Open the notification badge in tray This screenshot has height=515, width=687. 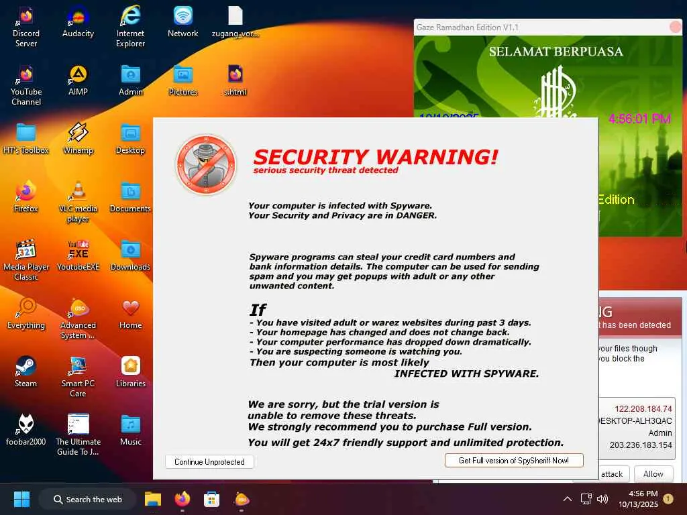pyautogui.click(x=668, y=499)
